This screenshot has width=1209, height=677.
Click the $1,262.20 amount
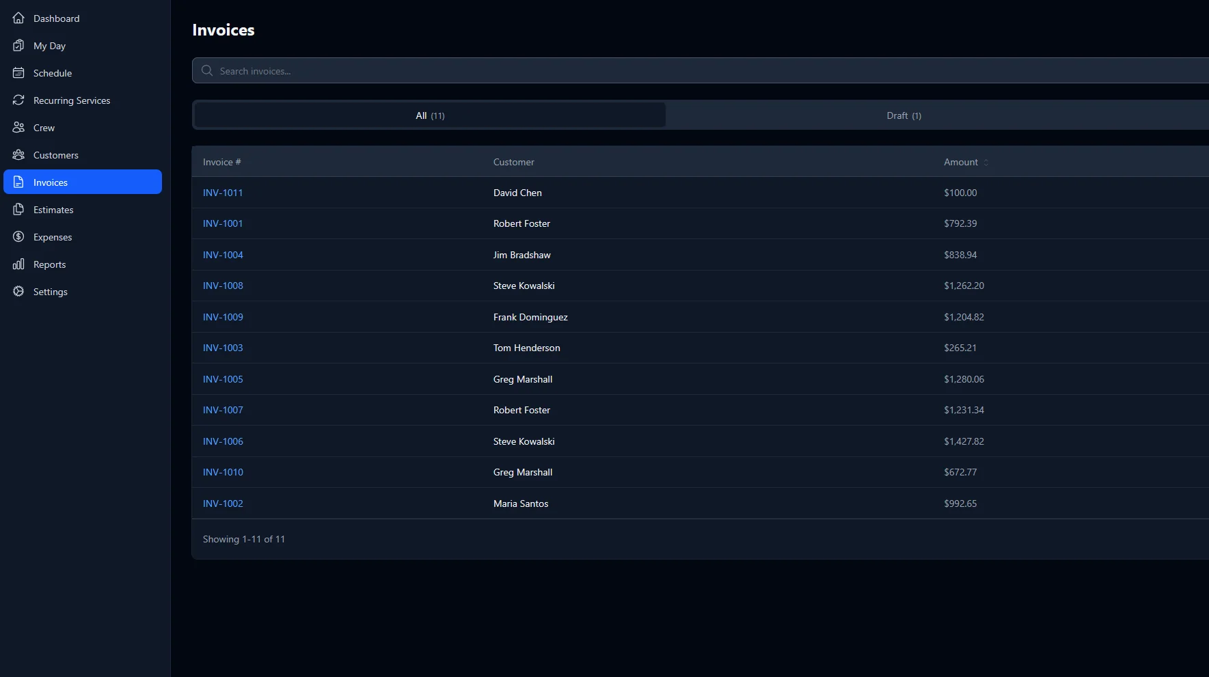(964, 286)
